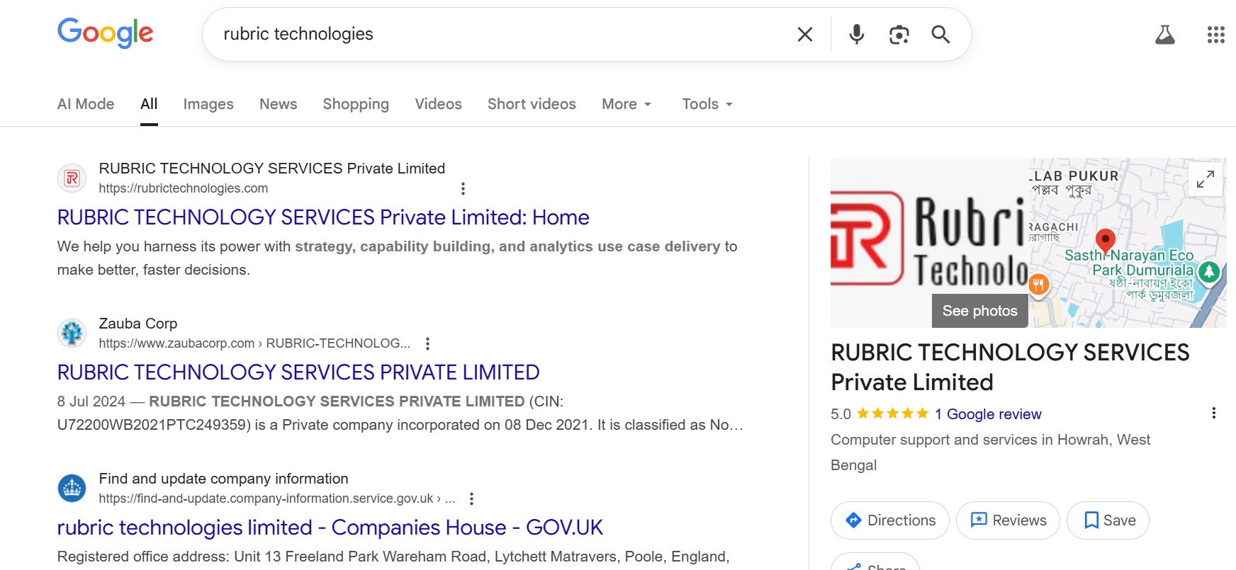1236x570 pixels.
Task: Open the News tab
Action: pyautogui.click(x=279, y=104)
